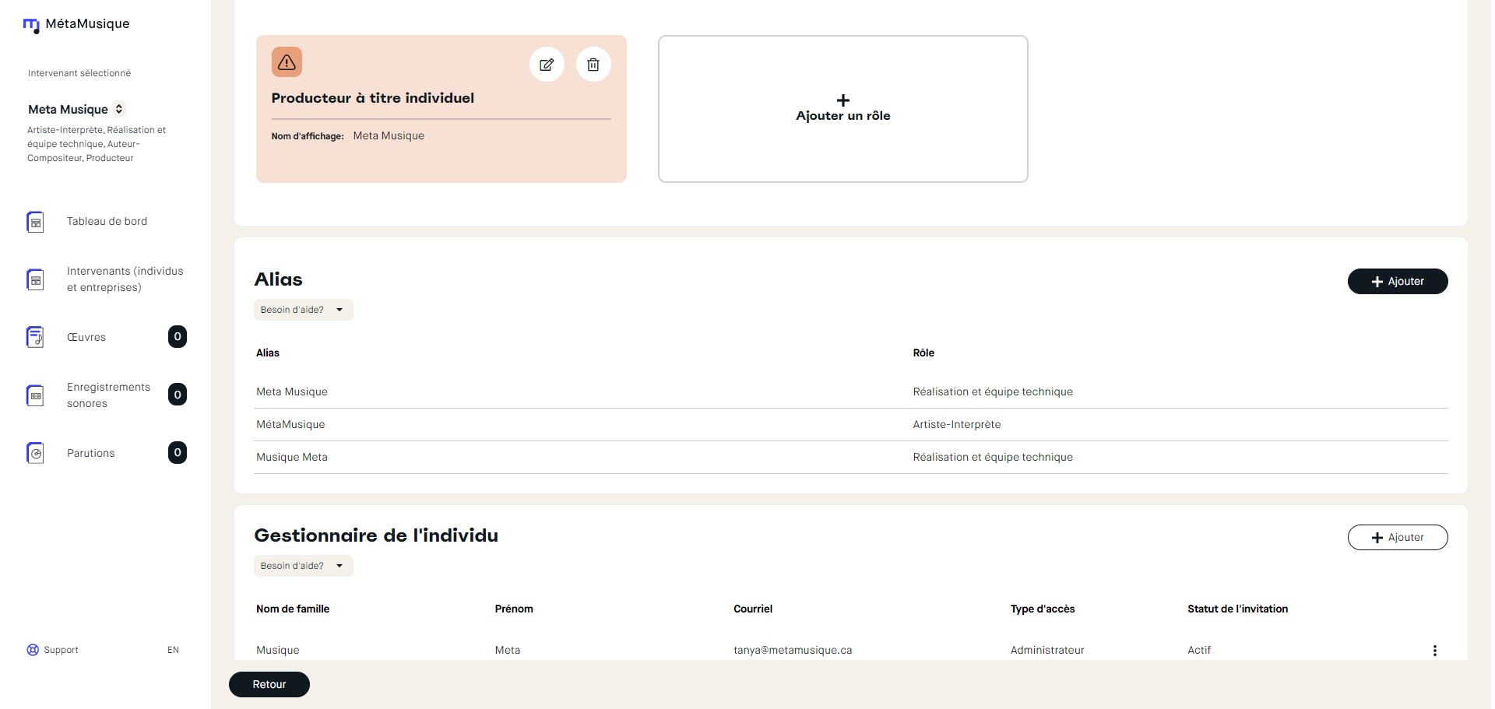Click the Œuvres sidebar icon

click(x=35, y=337)
